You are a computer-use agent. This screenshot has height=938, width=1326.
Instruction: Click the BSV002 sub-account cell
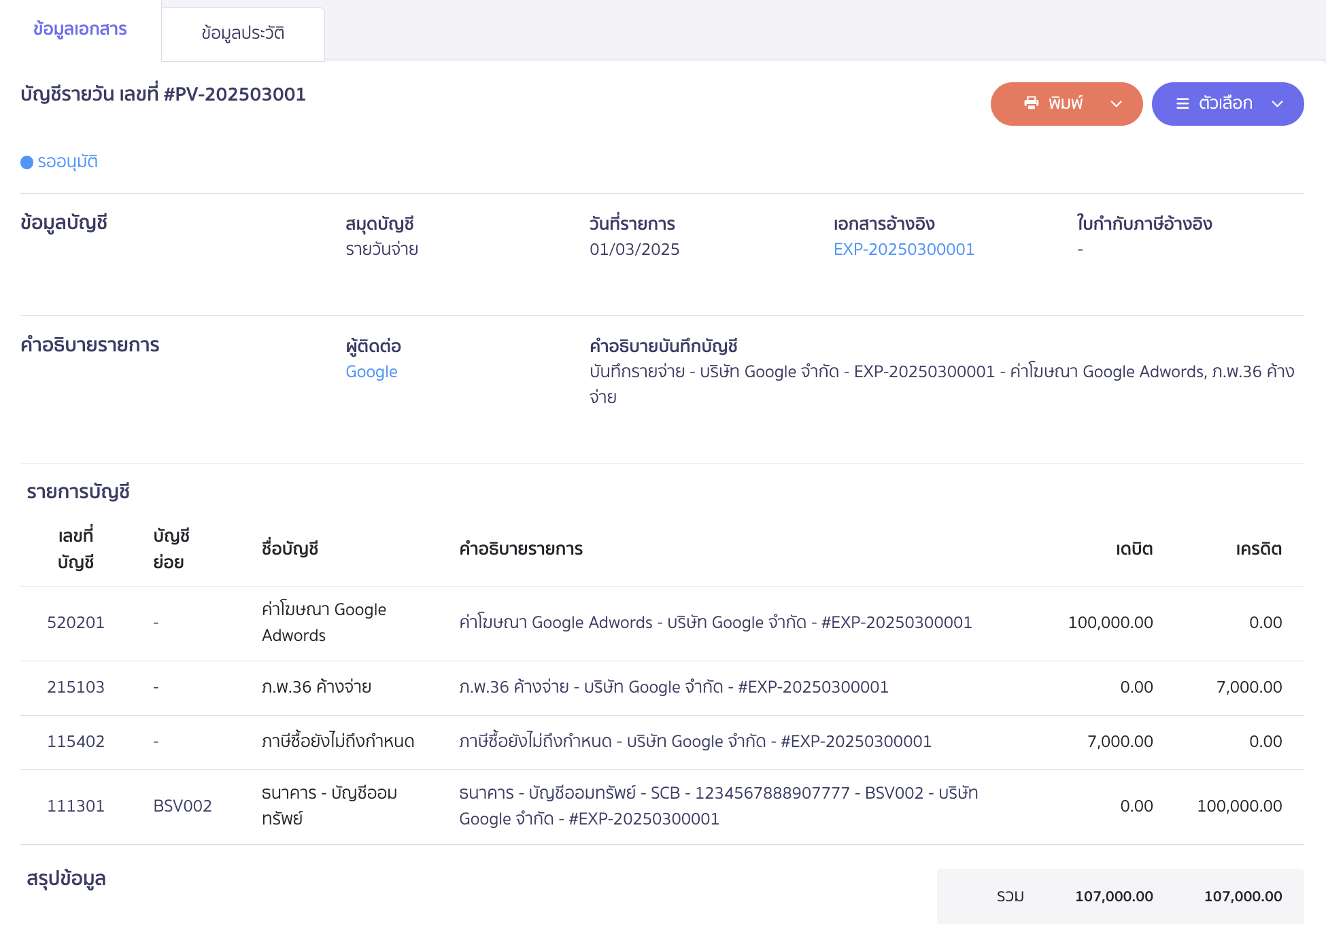(x=182, y=806)
